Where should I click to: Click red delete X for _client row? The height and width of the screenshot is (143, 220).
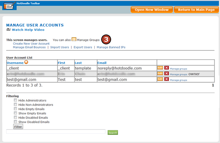point(166,68)
